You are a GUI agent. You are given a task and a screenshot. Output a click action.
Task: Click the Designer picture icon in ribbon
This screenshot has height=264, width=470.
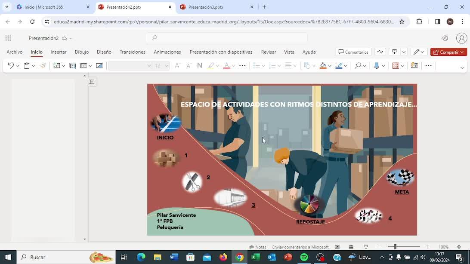tap(99, 65)
